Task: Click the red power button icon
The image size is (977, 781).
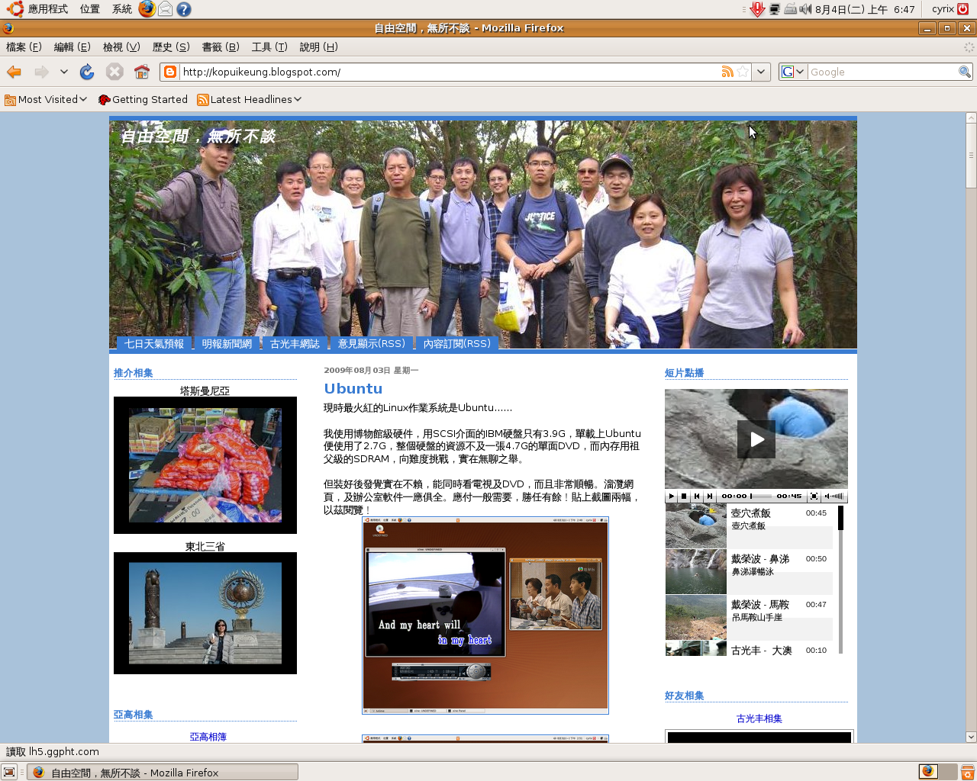Action: pyautogui.click(x=962, y=9)
